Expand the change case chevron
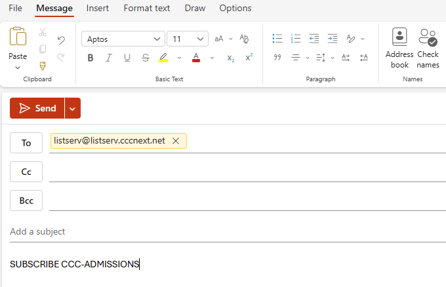The image size is (446, 287). pos(231,39)
